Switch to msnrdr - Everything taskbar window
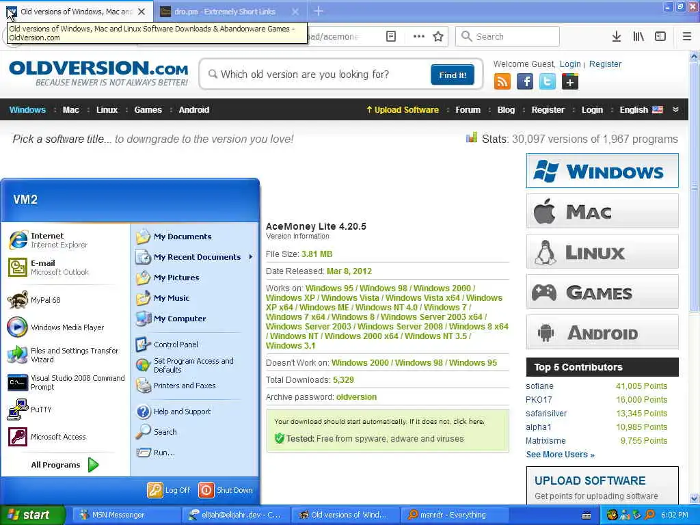 point(455,515)
